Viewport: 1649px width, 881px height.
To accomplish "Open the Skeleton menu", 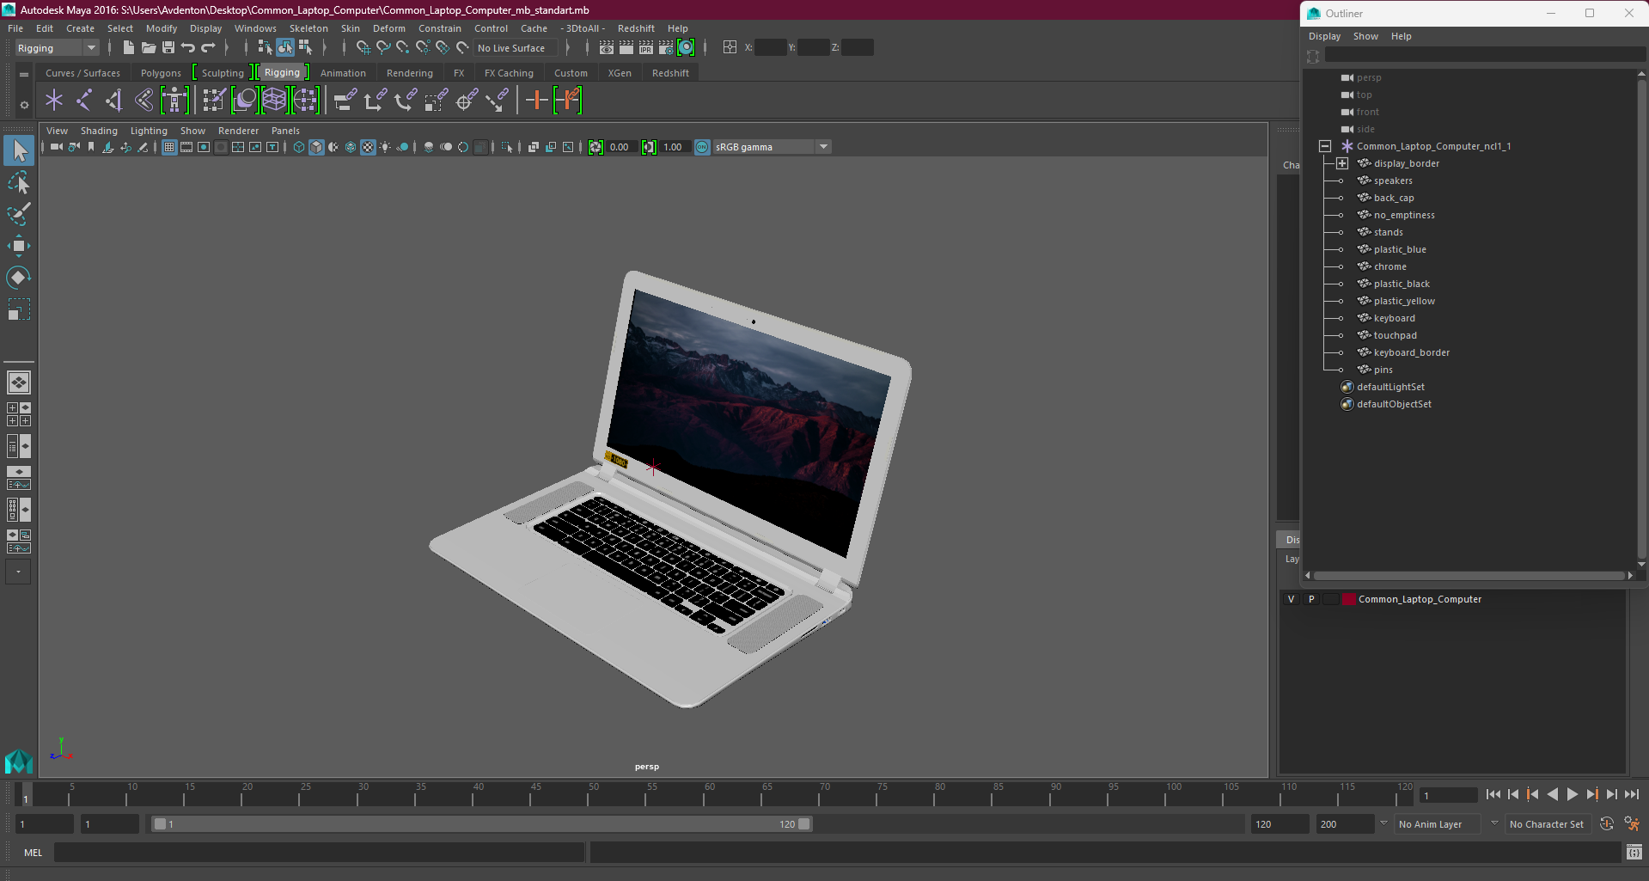I will (x=308, y=29).
